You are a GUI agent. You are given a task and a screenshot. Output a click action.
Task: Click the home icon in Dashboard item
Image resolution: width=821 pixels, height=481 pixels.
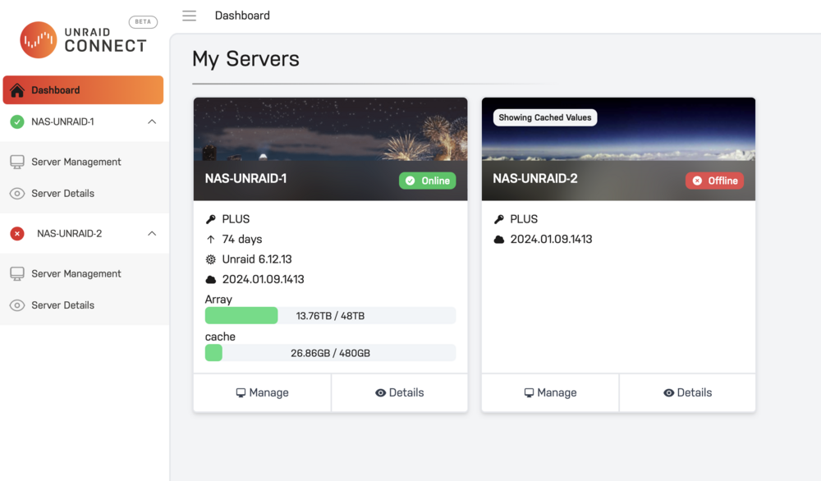17,90
